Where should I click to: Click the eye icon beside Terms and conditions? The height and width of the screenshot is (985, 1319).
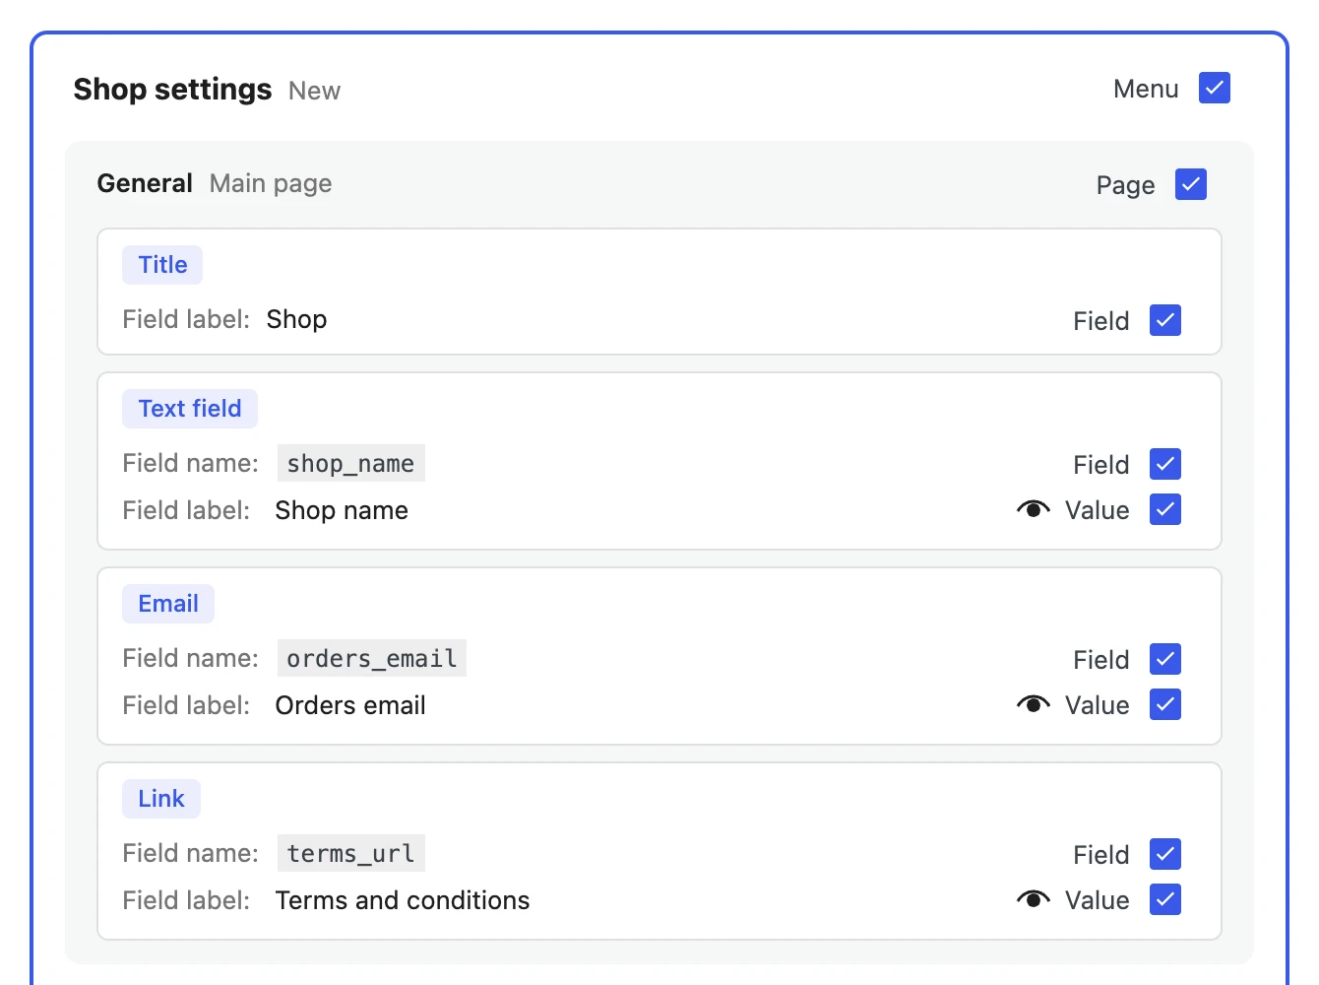point(1033,899)
